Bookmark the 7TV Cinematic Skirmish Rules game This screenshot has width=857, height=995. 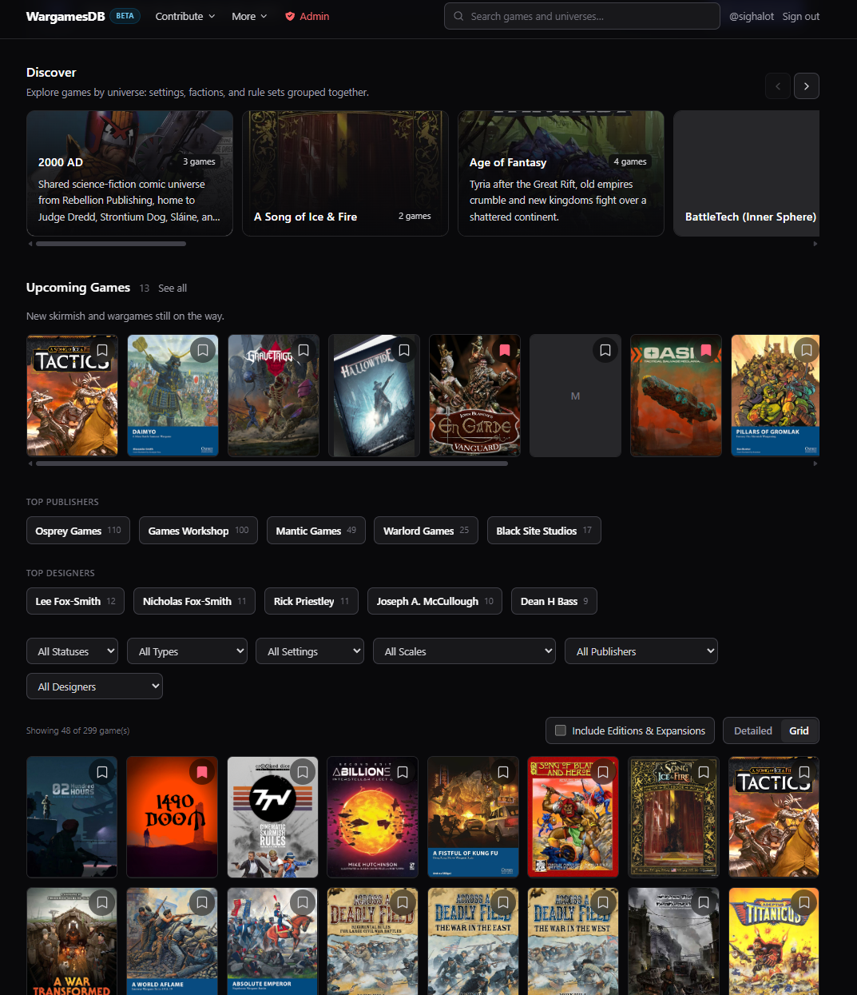(303, 772)
